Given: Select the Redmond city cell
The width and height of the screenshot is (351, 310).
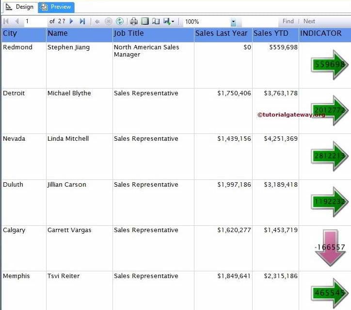Looking at the screenshot, I should [x=24, y=65].
